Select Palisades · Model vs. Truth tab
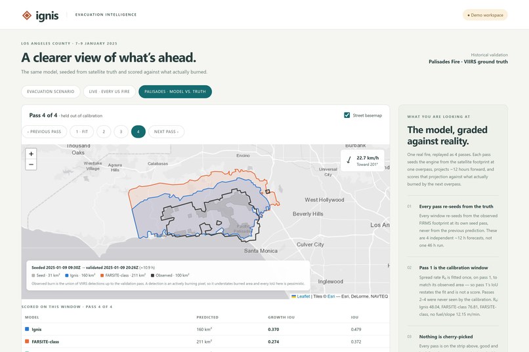Screen dimensions: 529x352 point(175,92)
